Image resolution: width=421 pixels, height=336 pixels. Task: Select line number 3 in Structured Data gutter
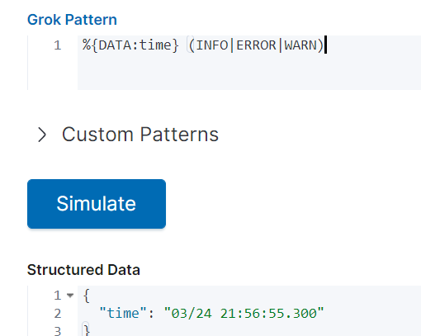click(x=58, y=331)
